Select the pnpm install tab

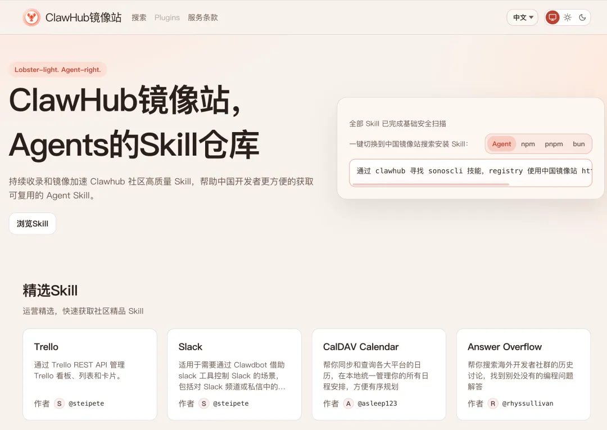coord(554,144)
